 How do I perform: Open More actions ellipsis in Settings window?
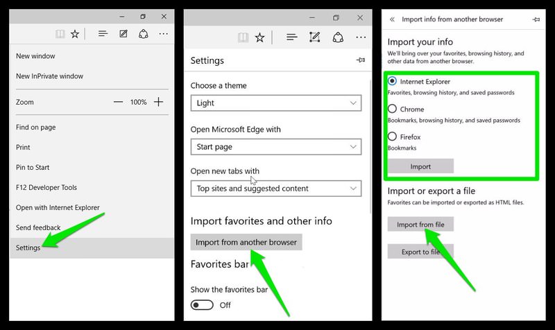(x=361, y=37)
